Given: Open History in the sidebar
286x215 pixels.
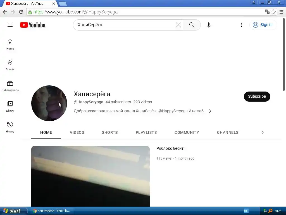Looking at the screenshot, I should click(10, 127).
